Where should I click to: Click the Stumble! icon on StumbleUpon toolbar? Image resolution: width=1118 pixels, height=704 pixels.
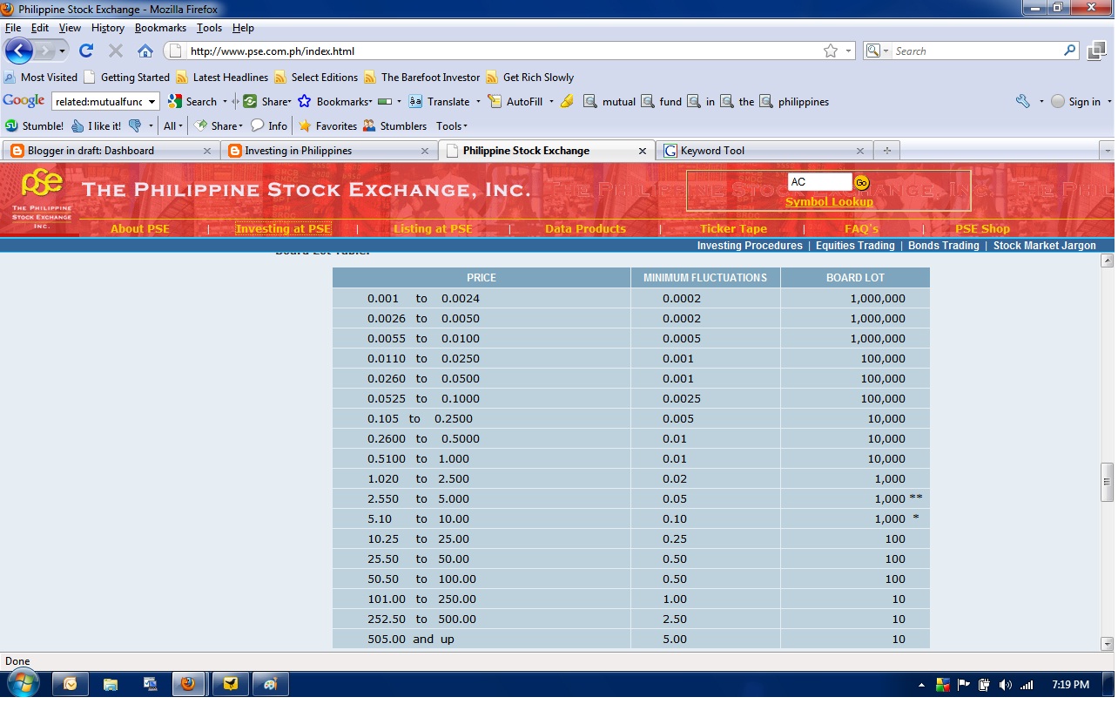pos(12,125)
